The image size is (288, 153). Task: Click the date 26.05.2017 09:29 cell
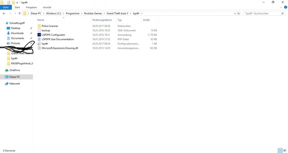point(101,44)
